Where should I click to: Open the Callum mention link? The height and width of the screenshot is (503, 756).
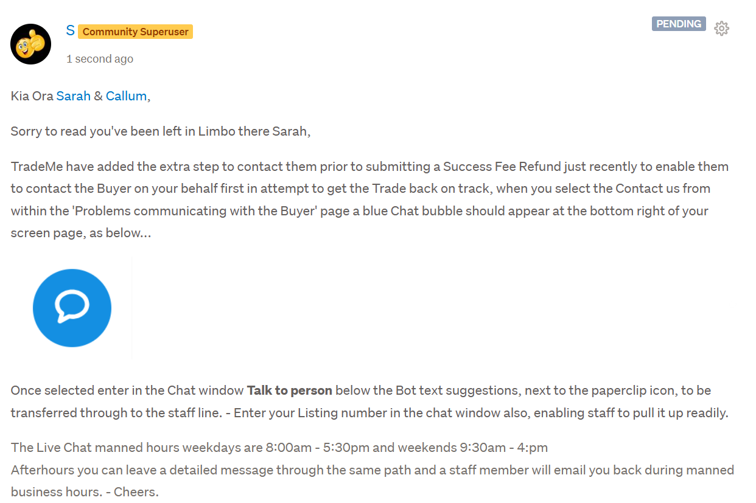[126, 96]
